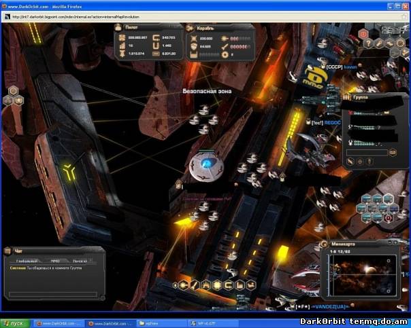This screenshot has width=411, height=328.
Task: Switch to the MMO chat tab
Action: [55, 260]
